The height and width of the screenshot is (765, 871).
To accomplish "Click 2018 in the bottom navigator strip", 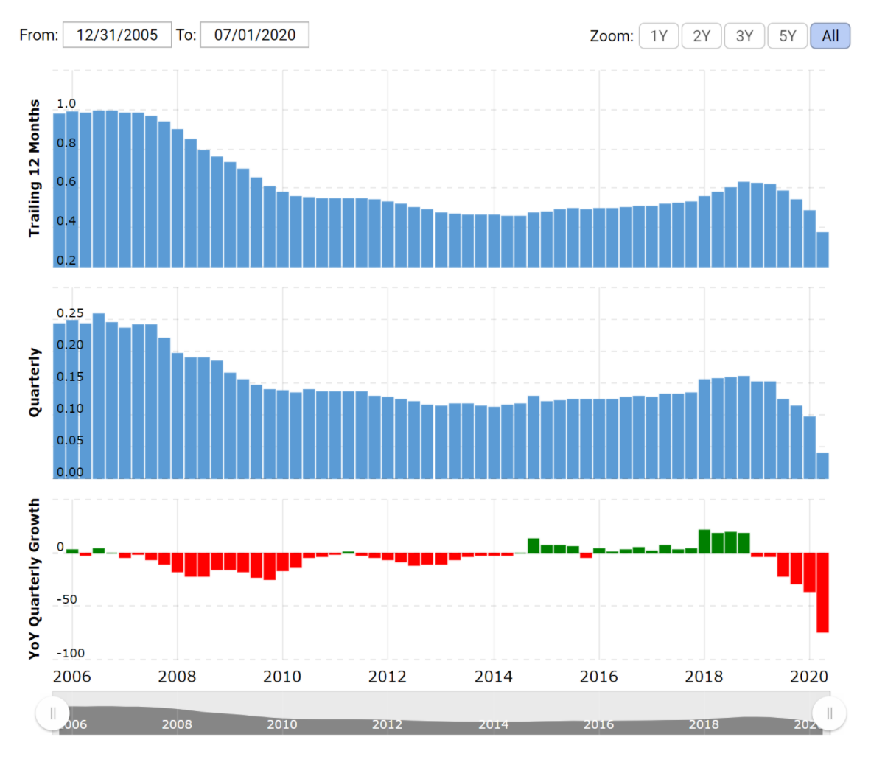I will tap(704, 724).
